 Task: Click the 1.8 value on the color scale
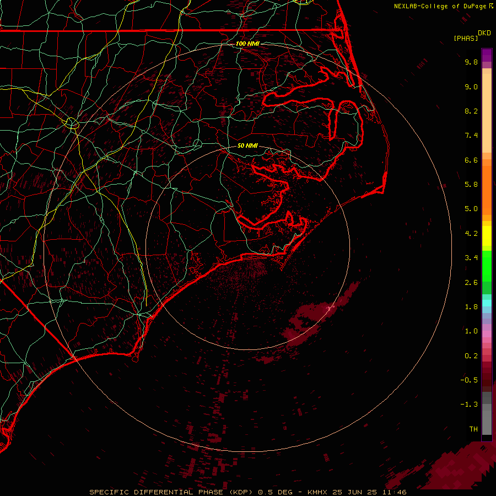[x=471, y=307]
